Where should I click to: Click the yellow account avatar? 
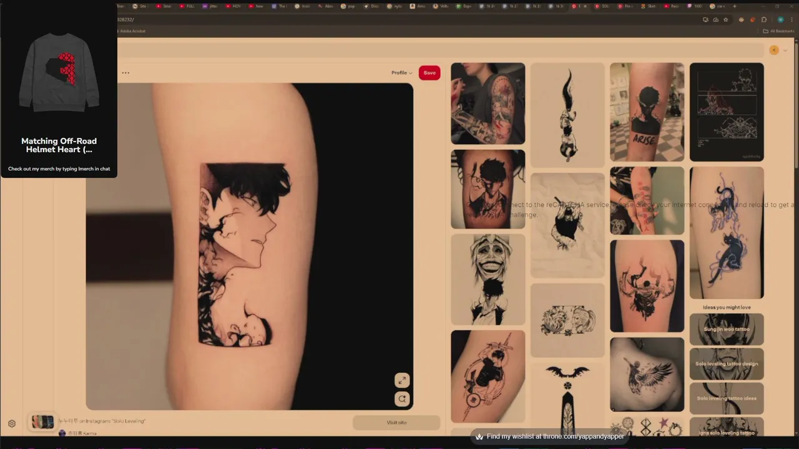click(x=774, y=50)
